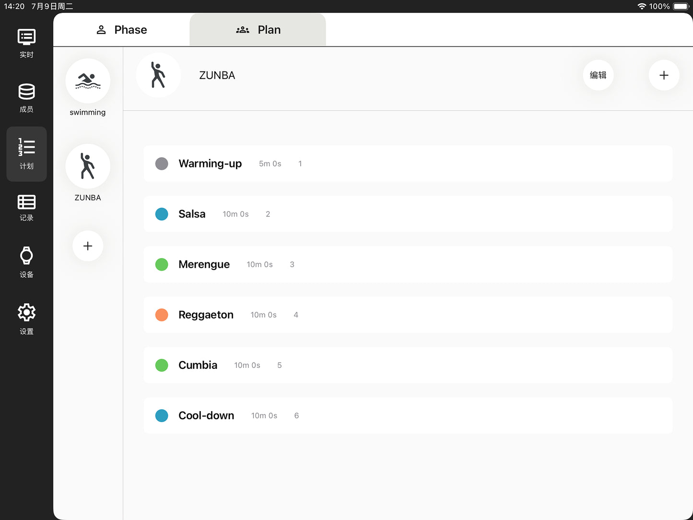Open 设备 (devices) watch icon

pos(26,262)
